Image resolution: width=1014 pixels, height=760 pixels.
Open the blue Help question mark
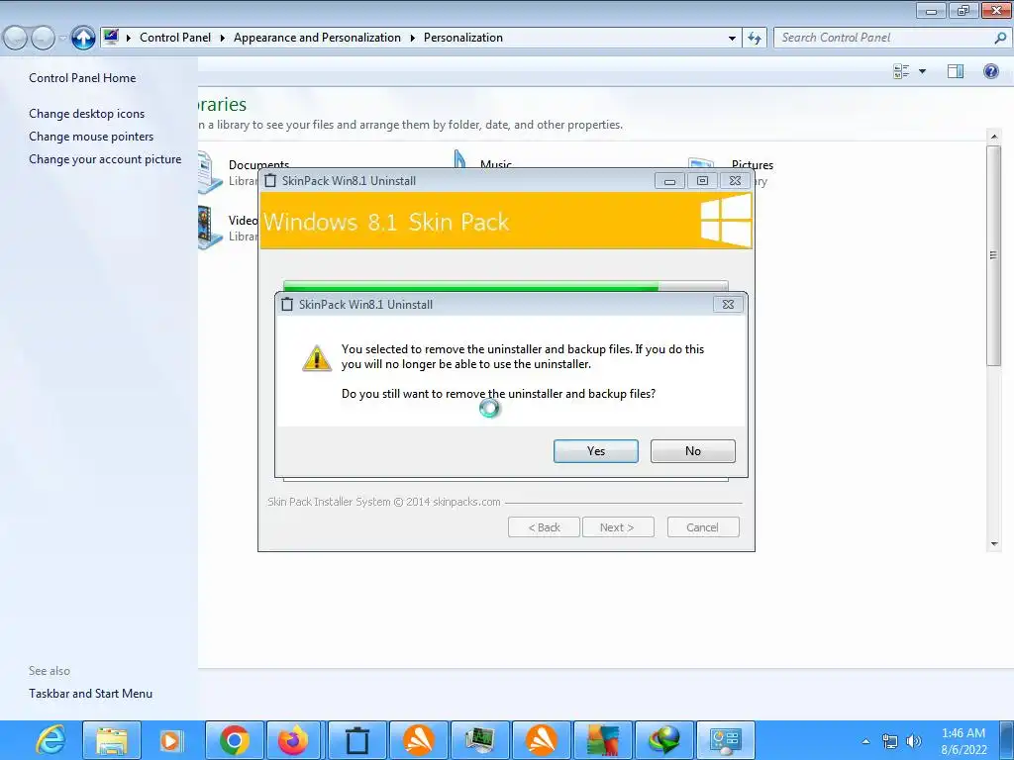pos(990,71)
